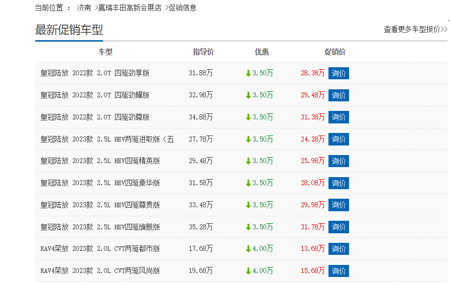Open 嘉瑞丰田高新会展店 breadcrumb link
Screen dimensions: 451x285
click(130, 8)
